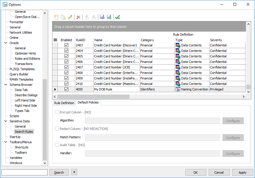Click Data Contents icon in row 2410
255x178 pixels.
[x=178, y=84]
